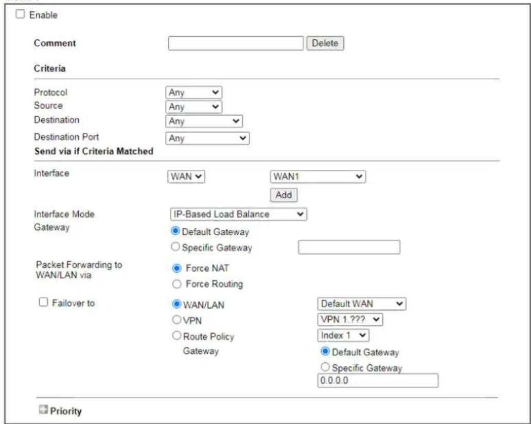Image resolution: width=531 pixels, height=424 pixels.
Task: Select the Default Gateway radio under Interface Mode
Action: 175,232
